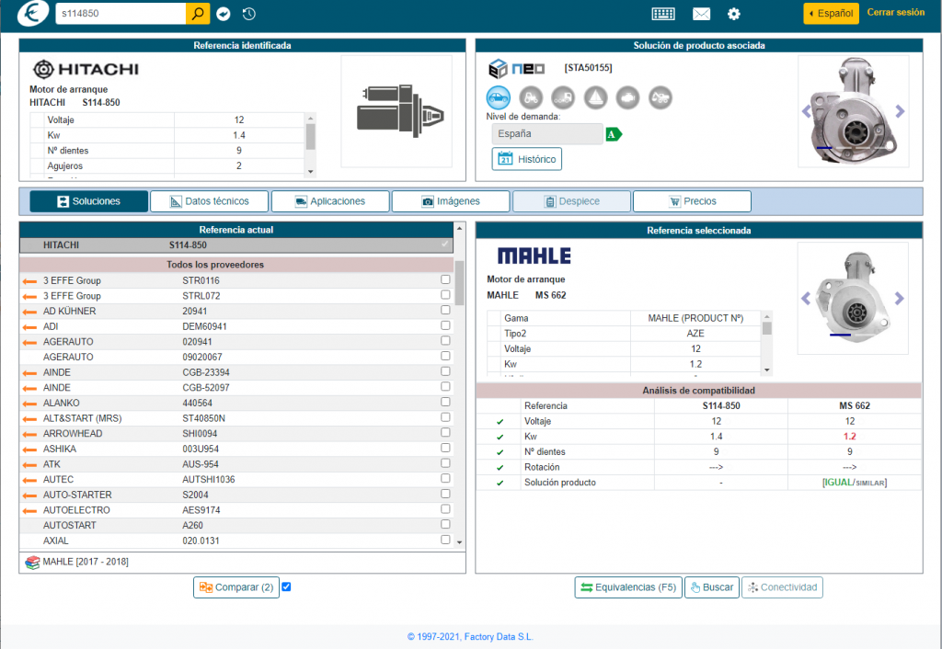Click the application logo in header
Viewport: 942px width, 649px height.
click(x=32, y=13)
